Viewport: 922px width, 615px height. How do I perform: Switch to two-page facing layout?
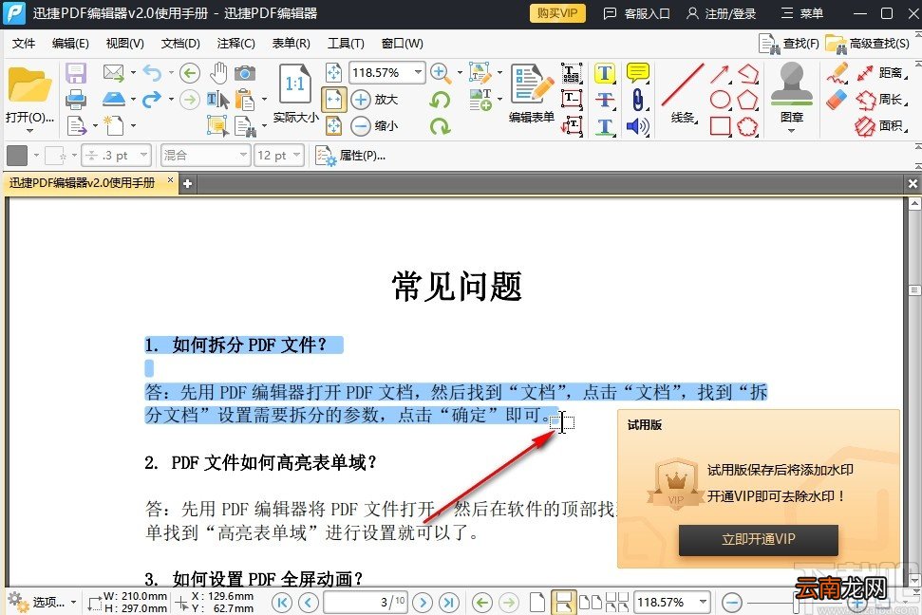coord(591,602)
